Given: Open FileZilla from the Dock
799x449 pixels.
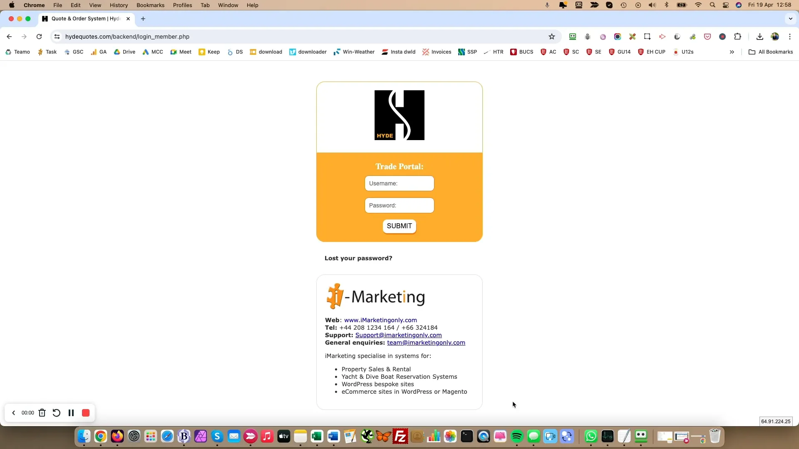Looking at the screenshot, I should (x=400, y=437).
